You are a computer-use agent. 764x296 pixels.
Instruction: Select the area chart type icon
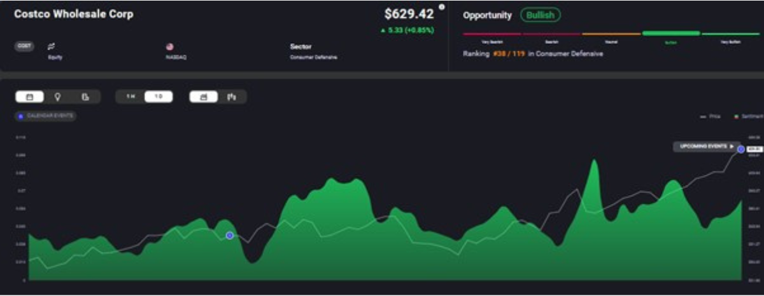tap(204, 97)
